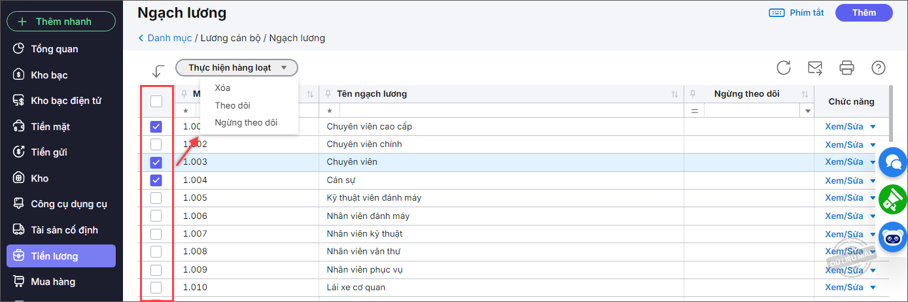Viewport: 908px width, 302px height.
Task: Open Xem/Sửa dropdown arrow for Chuyên viên chính
Action: pyautogui.click(x=873, y=144)
